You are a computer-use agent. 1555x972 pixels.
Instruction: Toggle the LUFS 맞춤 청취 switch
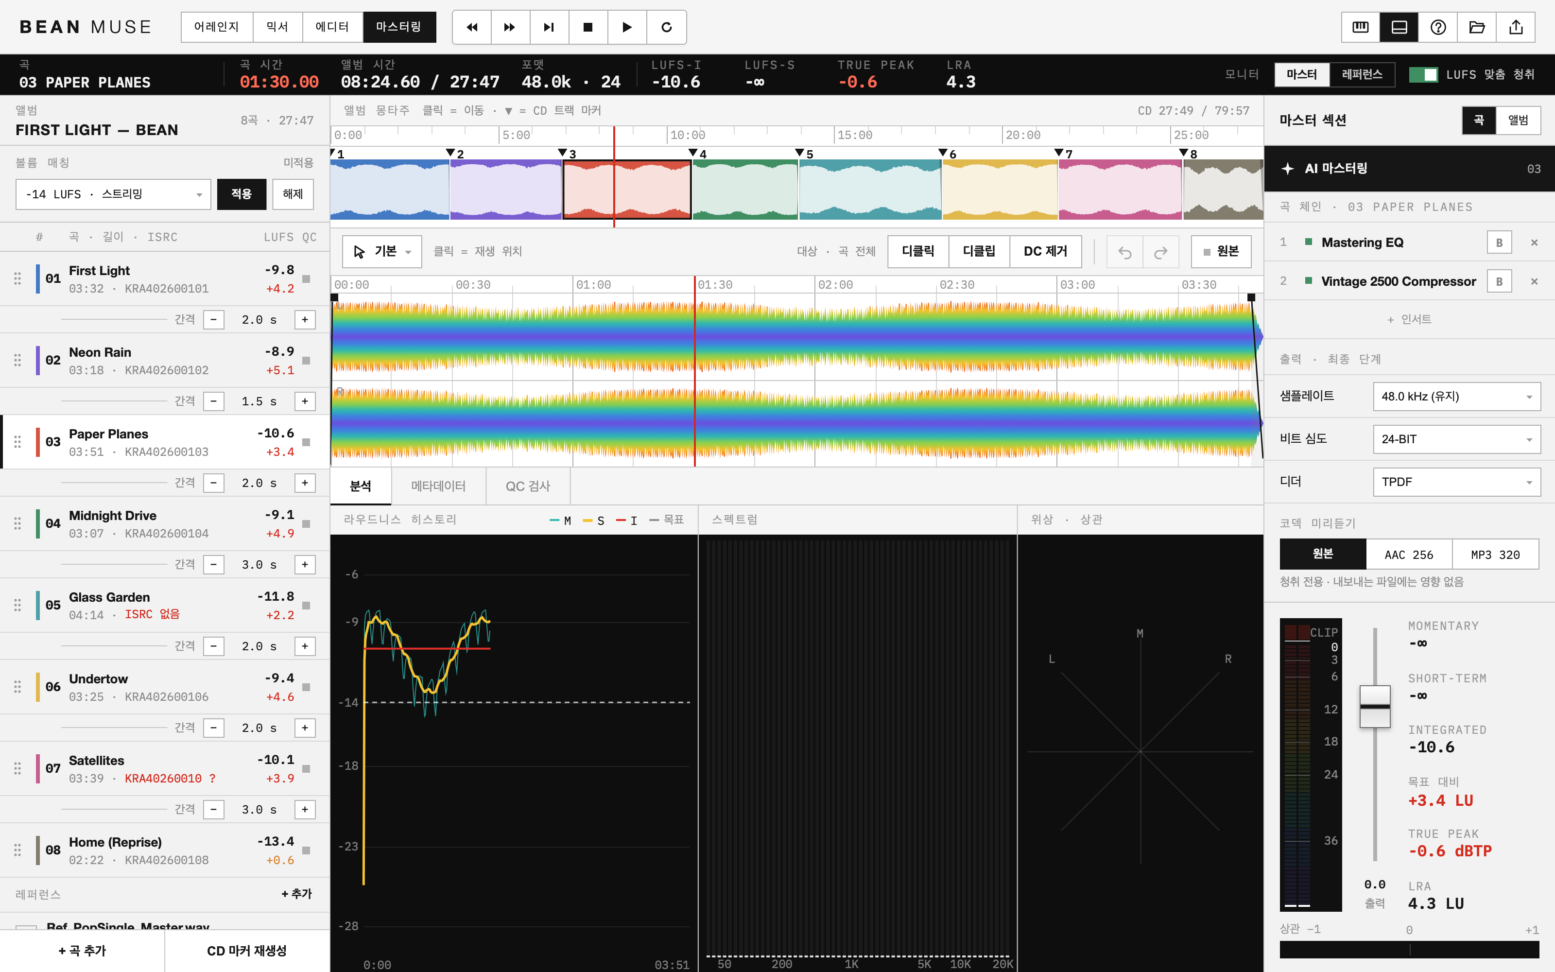1423,74
